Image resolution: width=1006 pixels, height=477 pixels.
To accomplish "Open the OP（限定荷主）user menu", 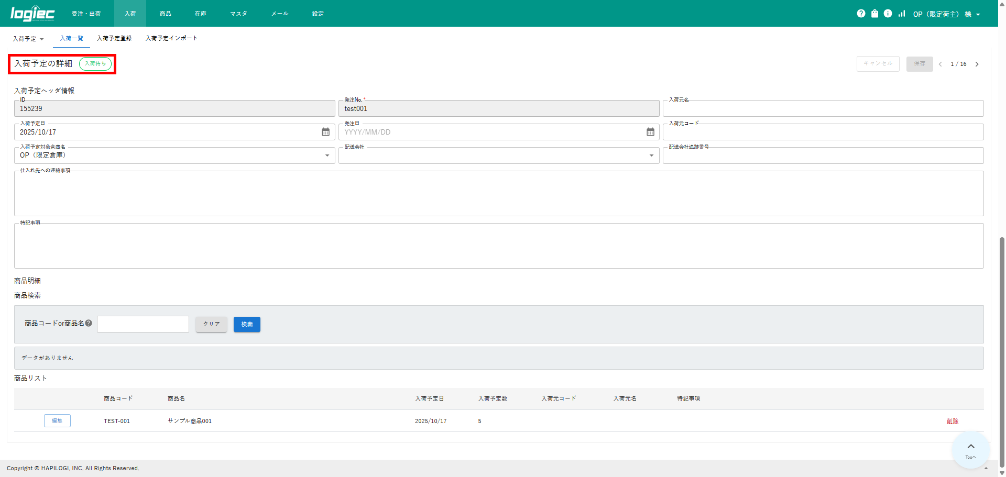I will (x=946, y=14).
